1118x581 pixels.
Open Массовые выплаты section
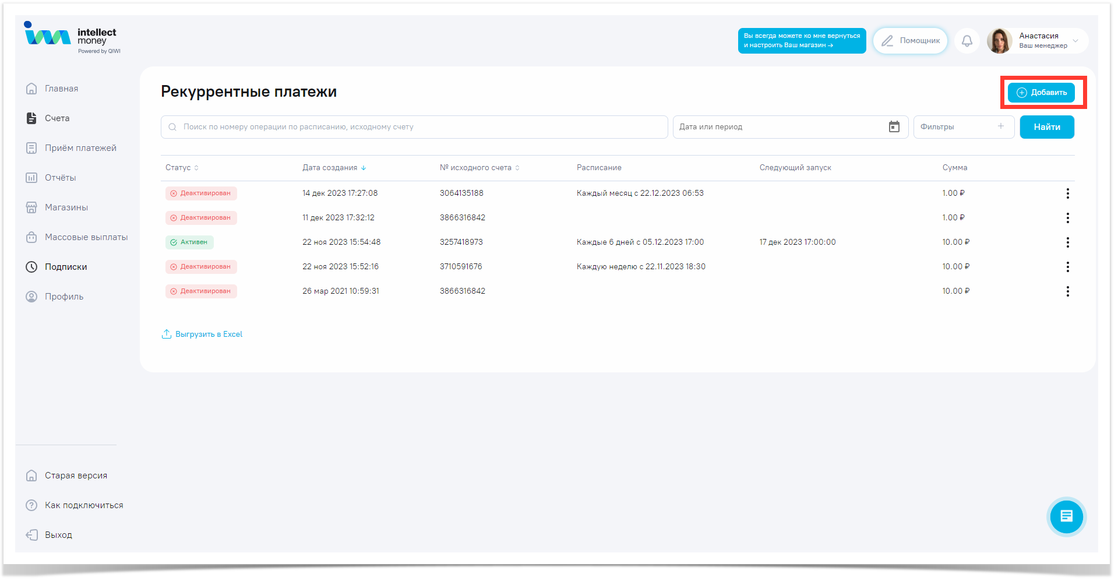pos(86,237)
